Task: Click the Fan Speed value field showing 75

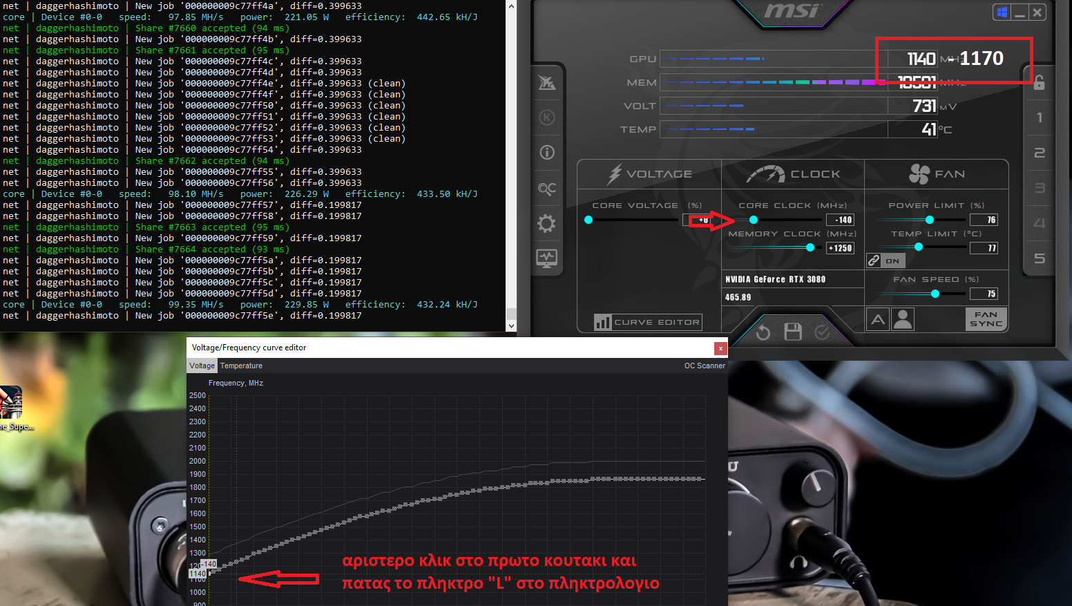Action: coord(984,294)
